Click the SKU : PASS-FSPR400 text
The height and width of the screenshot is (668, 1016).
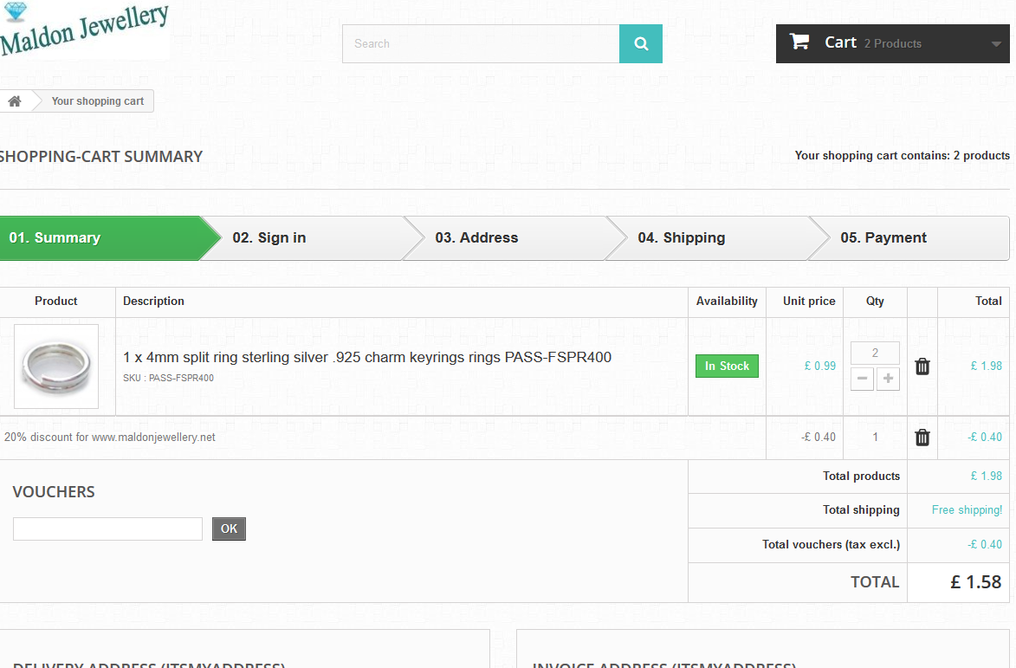coord(169,378)
